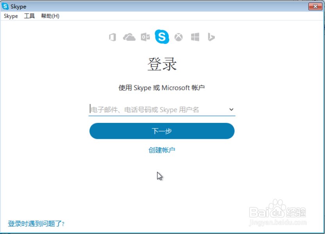The width and height of the screenshot is (325, 234).
Task: Click the Windows logo icon
Action: pyautogui.click(x=195, y=37)
